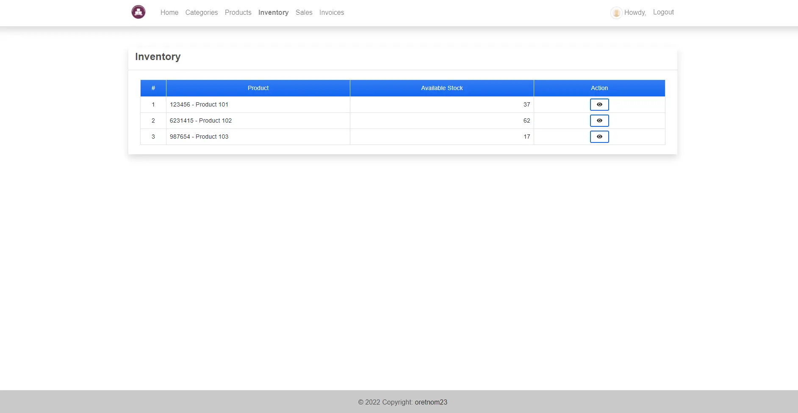Screen dimensions: 798x413
Task: Follow the oretnom23 copyright link
Action: click(x=431, y=402)
